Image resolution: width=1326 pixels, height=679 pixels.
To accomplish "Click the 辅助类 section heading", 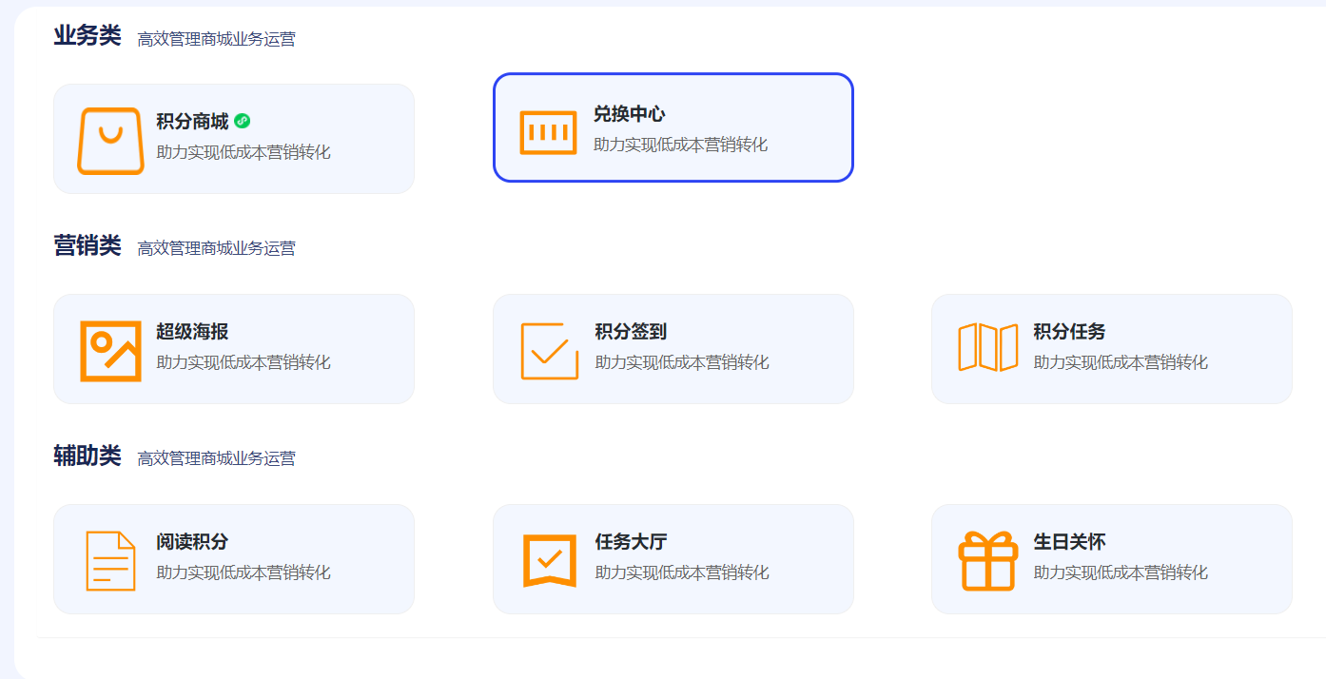I will pyautogui.click(x=88, y=456).
